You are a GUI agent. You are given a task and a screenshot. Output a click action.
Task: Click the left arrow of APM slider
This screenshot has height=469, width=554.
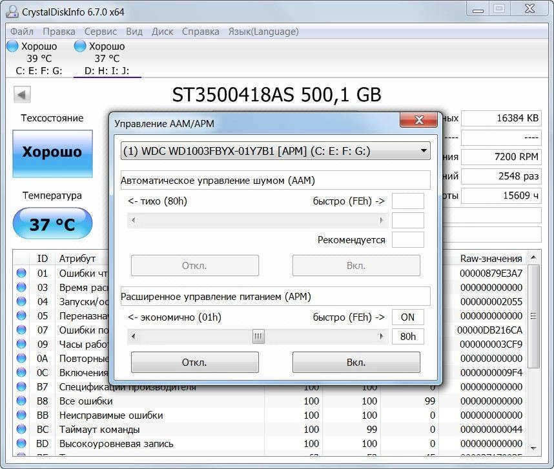(133, 336)
